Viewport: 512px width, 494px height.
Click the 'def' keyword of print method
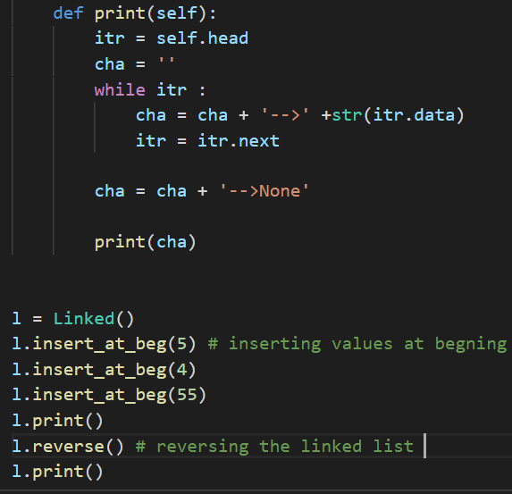(68, 13)
